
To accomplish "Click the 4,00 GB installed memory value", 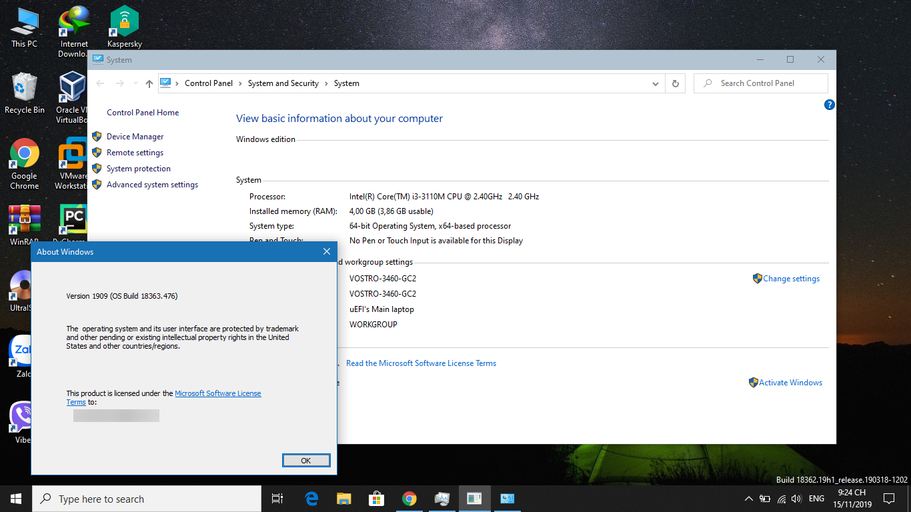I will point(391,211).
